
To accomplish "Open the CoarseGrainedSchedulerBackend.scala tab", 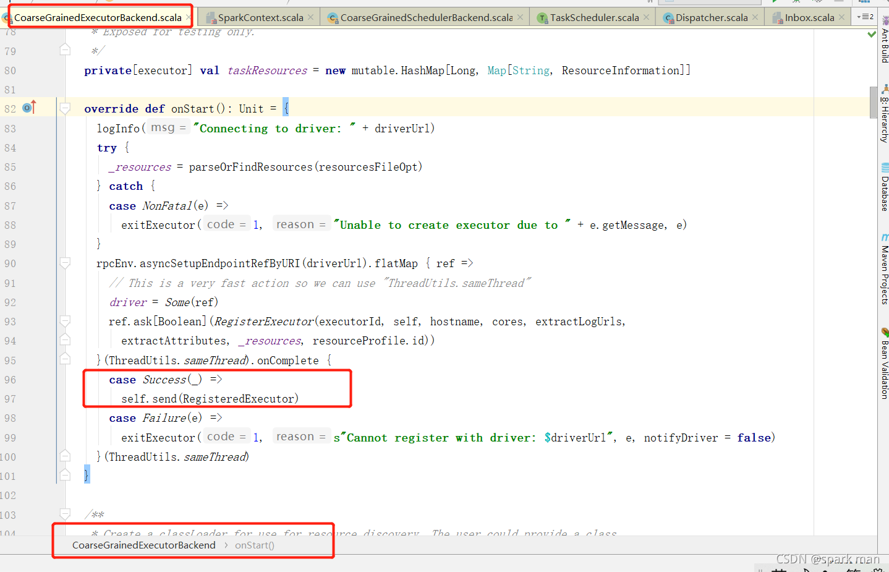I will click(x=427, y=18).
